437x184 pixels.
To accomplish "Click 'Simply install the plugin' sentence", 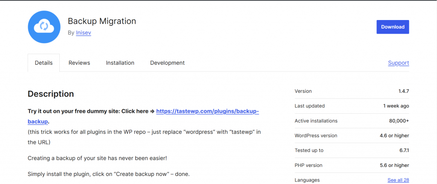I will (x=109, y=175).
